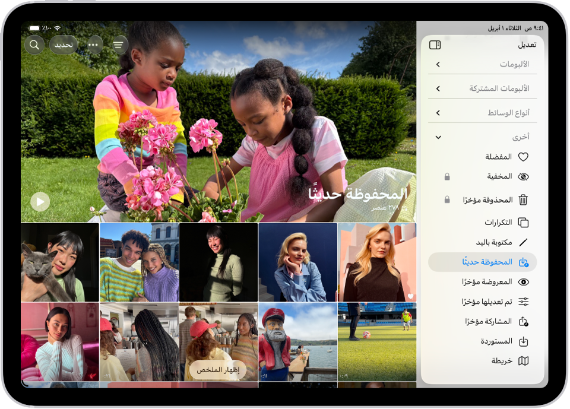Open the photo of woman holding gray cat
Viewport: 570px width, 409px height.
point(60,262)
